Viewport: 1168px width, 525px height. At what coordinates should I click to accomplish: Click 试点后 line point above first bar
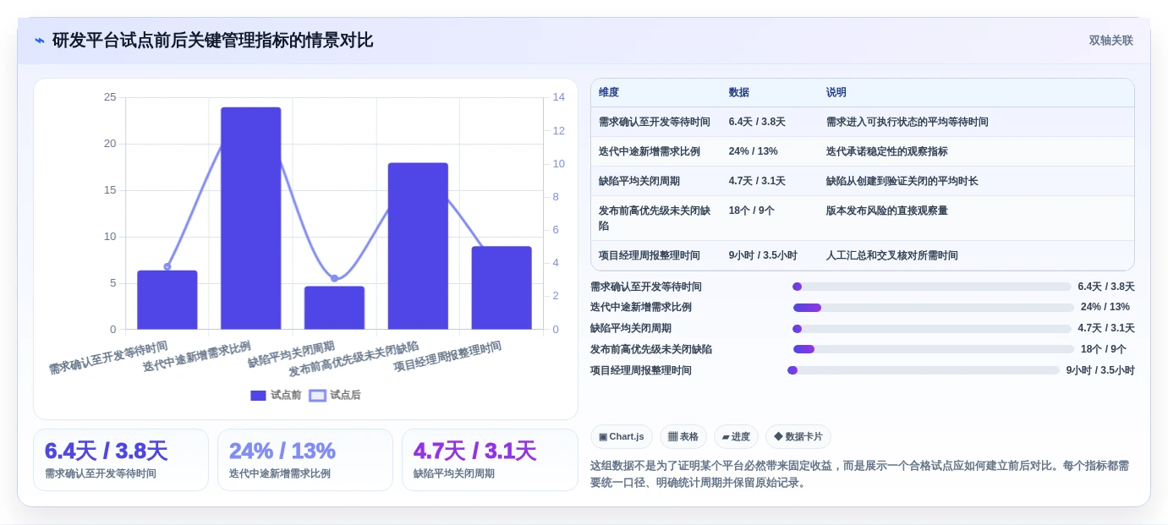(167, 267)
